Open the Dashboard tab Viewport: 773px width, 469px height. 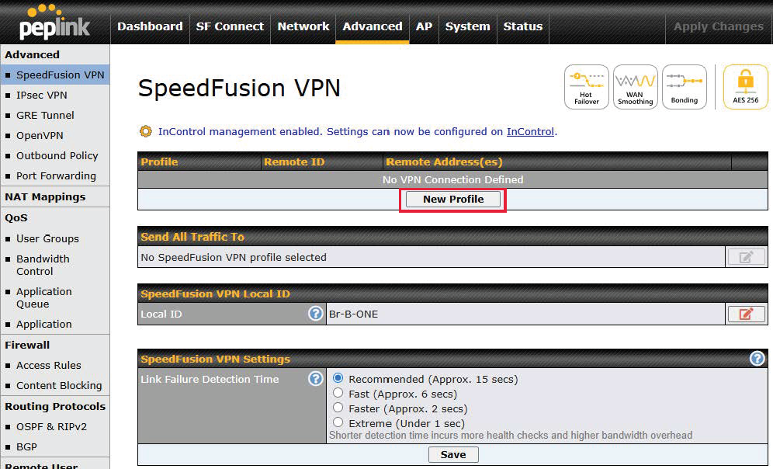pyautogui.click(x=150, y=26)
